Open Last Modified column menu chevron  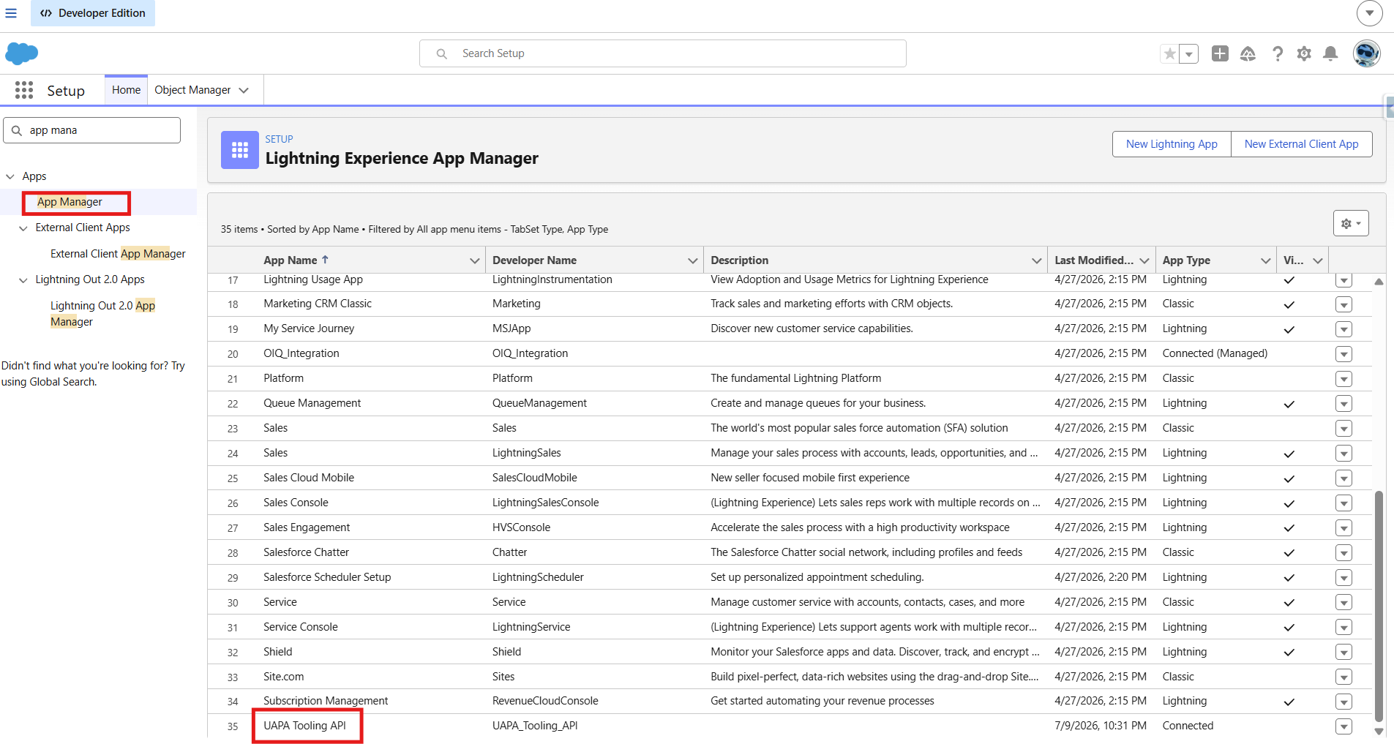click(x=1144, y=260)
